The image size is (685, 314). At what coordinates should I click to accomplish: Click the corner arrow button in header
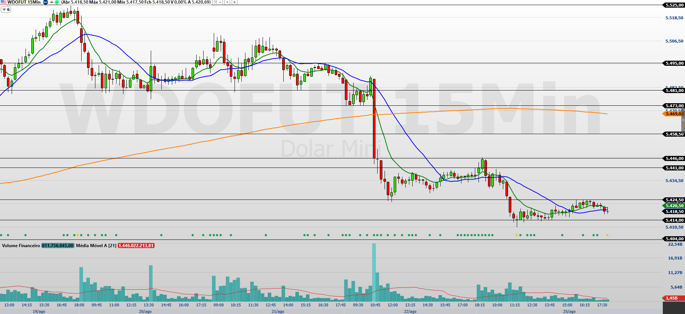tap(227, 2)
